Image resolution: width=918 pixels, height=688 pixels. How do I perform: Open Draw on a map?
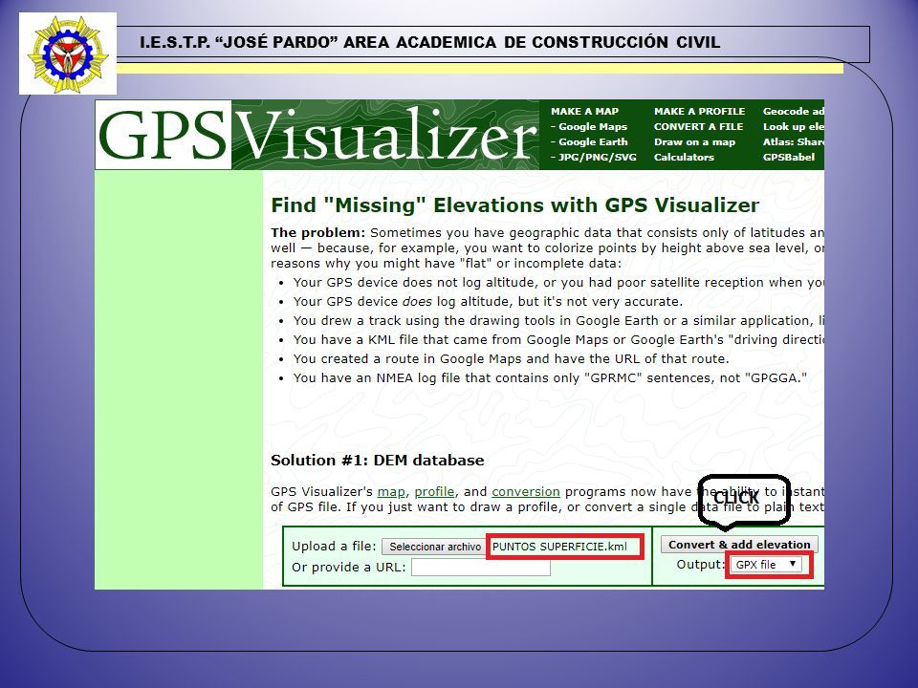[694, 141]
